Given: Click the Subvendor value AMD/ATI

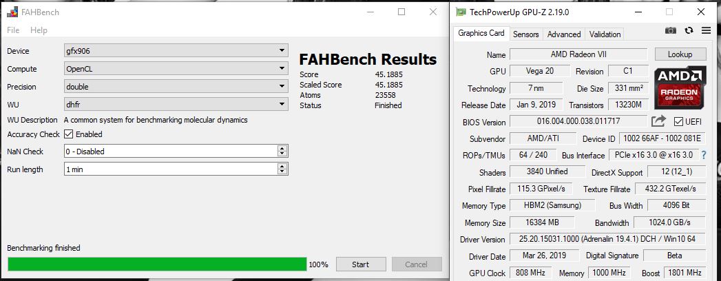Looking at the screenshot, I should coord(543,138).
